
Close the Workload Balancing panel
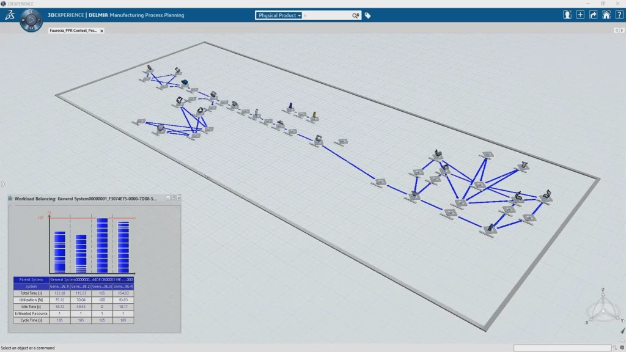click(x=179, y=198)
